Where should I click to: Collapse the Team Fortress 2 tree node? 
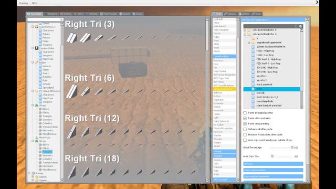pos(33,27)
